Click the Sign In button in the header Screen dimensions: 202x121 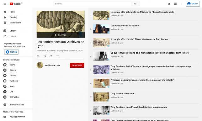[x=193, y=4]
